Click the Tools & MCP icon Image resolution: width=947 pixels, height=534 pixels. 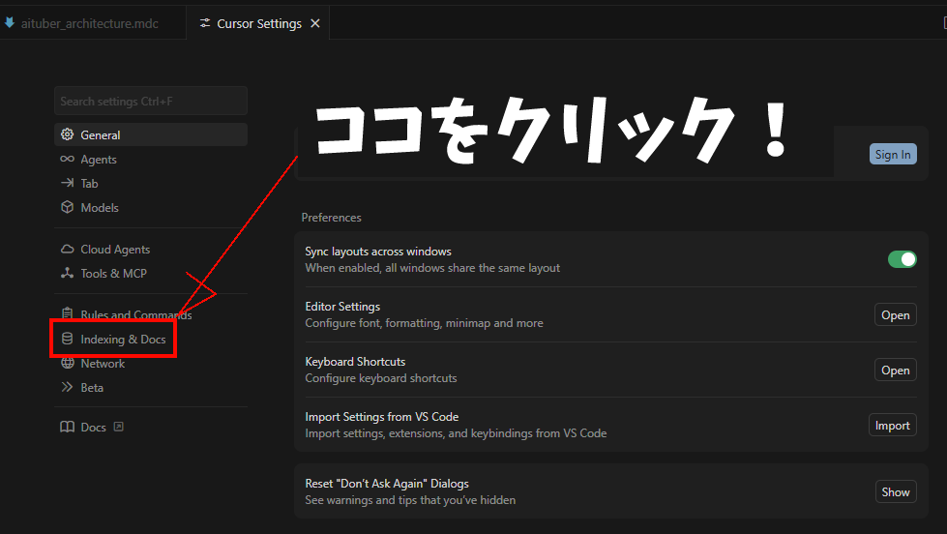67,274
